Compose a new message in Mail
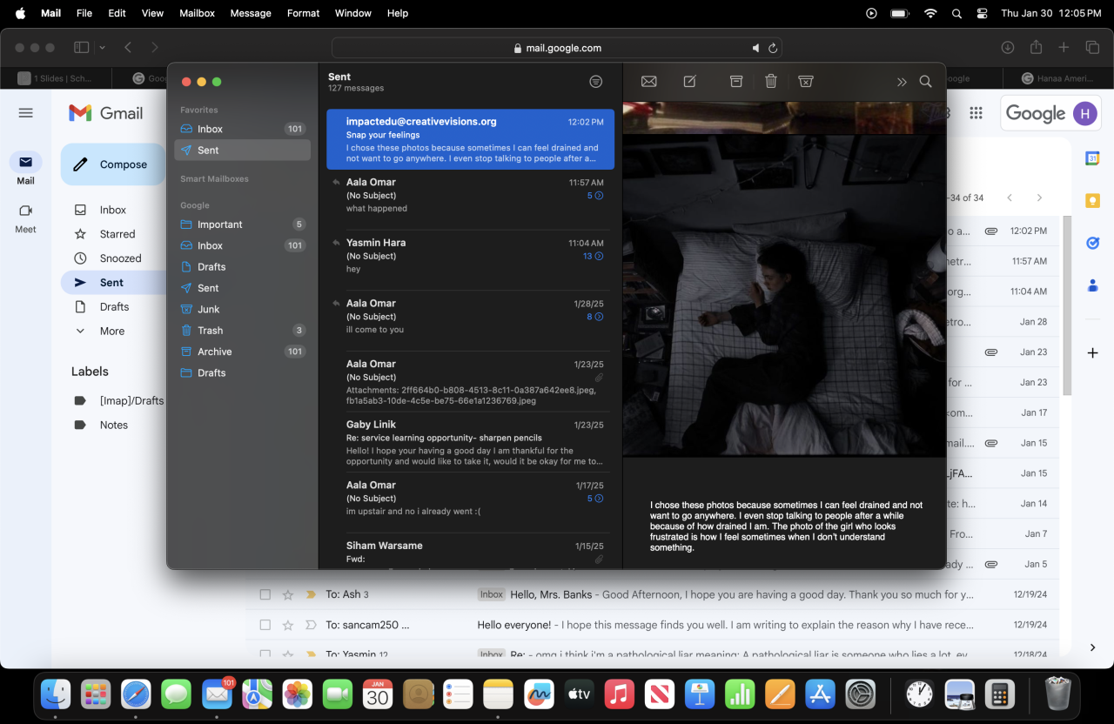1114x724 pixels. click(x=690, y=81)
